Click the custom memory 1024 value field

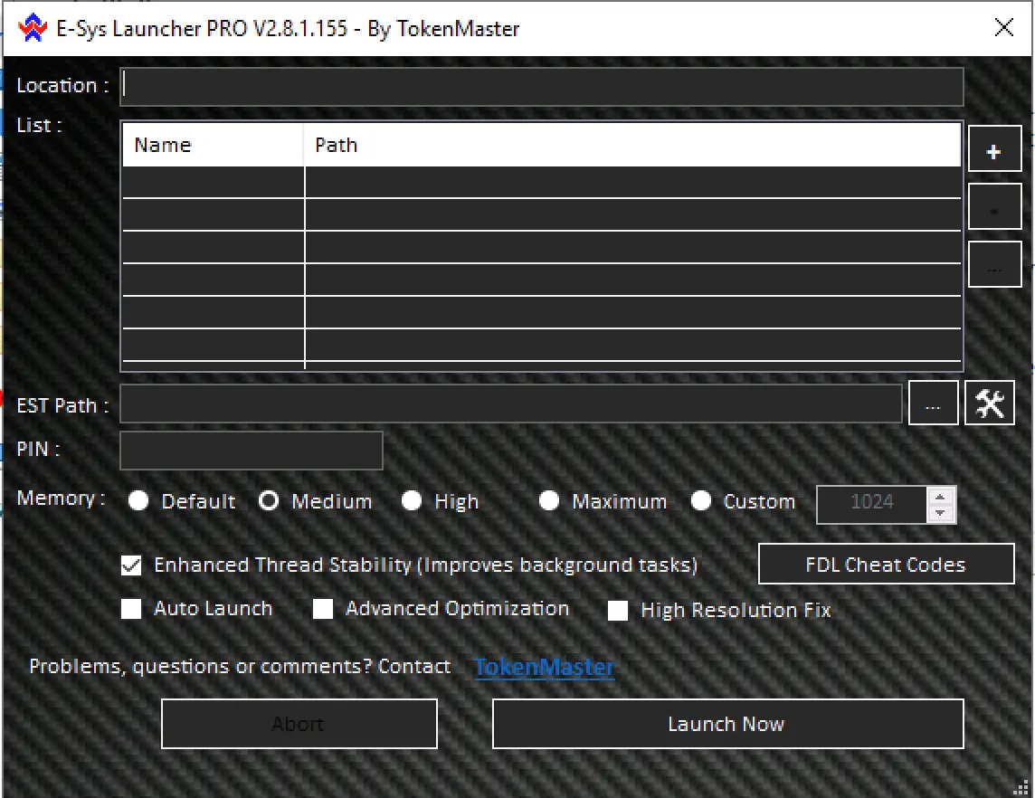872,505
